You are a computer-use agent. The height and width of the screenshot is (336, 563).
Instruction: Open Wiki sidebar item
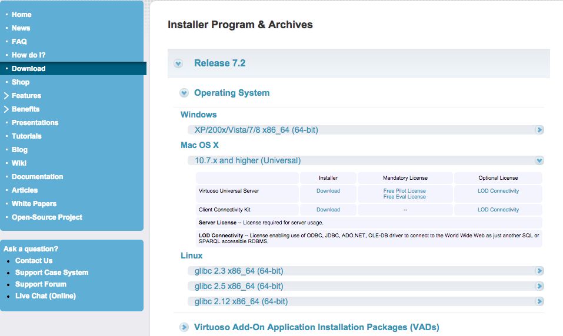coord(19,163)
